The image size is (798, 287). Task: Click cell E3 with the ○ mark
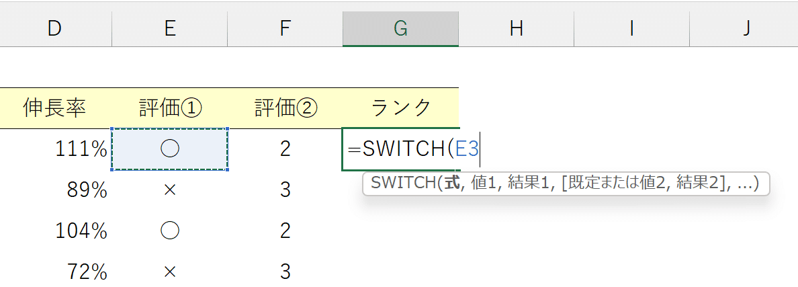[x=170, y=149]
